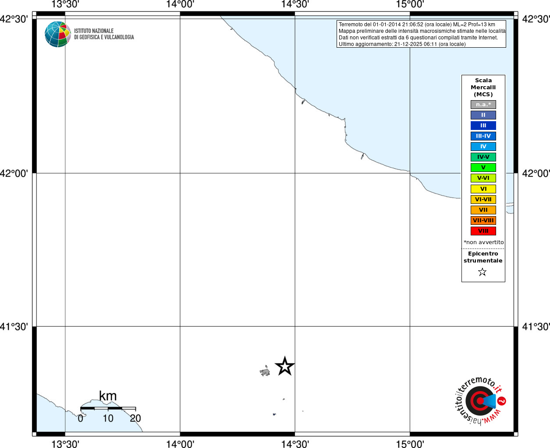The image size is (550, 448).
Task: Click the 'Mappa preliminare delle intensità' line
Action: point(422,31)
